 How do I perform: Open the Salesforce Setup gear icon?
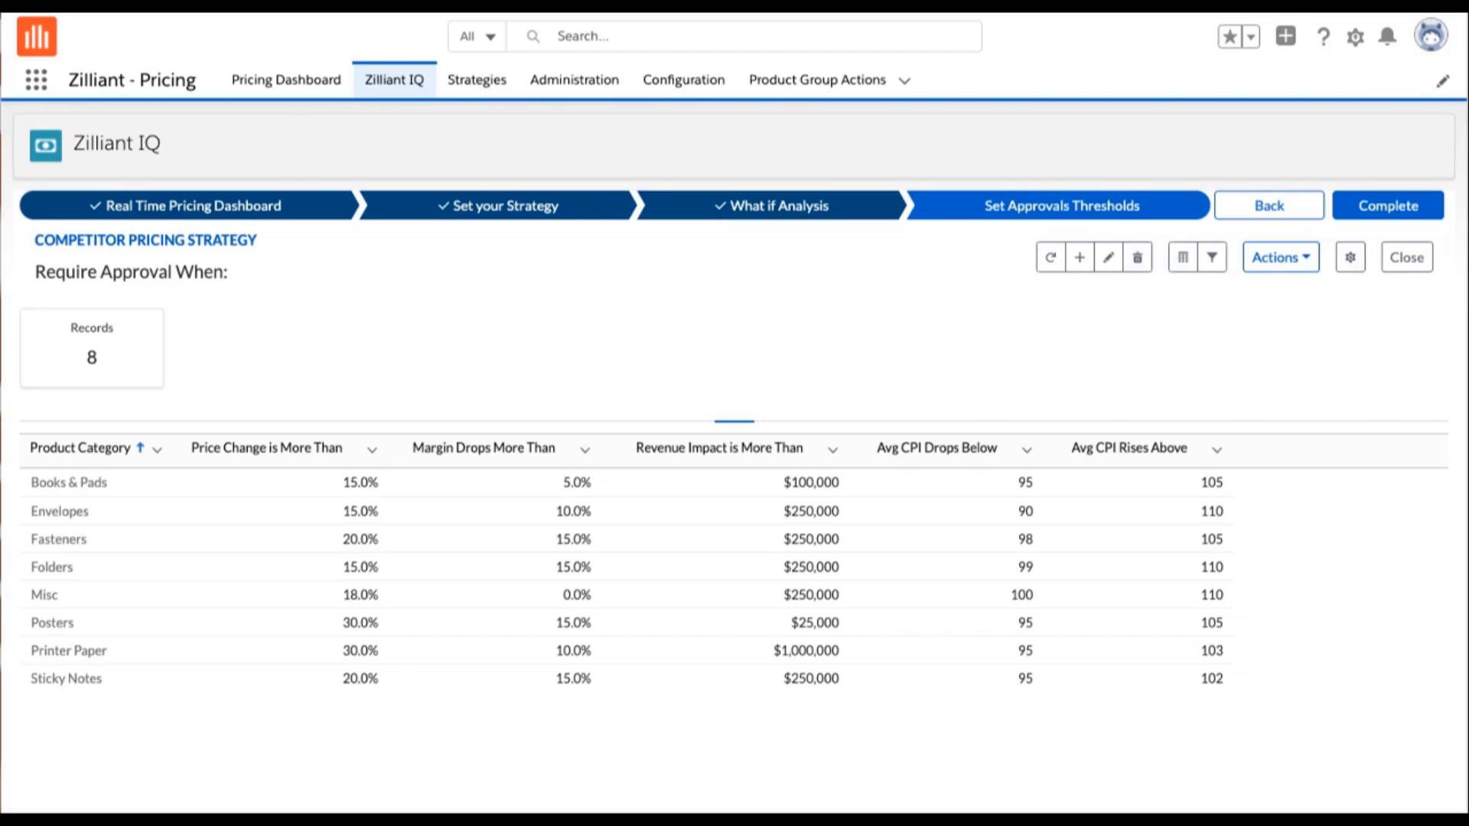pos(1355,37)
